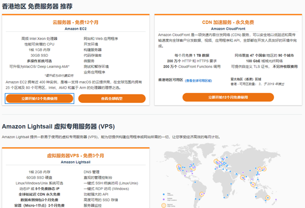Click the Amazon CloudFront subtitle
The height and width of the screenshot is (208, 305).
tap(228, 29)
